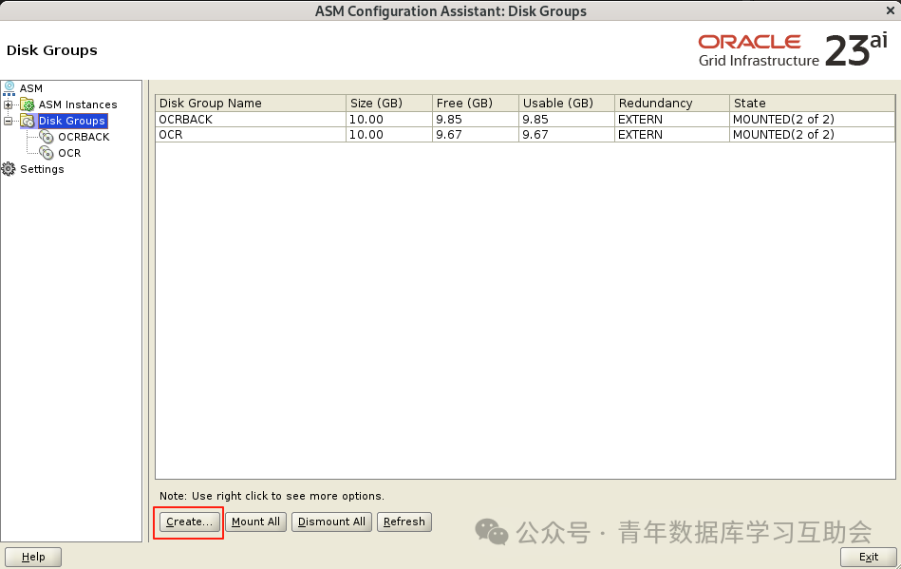Click the MOUNTED(2 of 2) state for OCR
Viewport: 901px width, 569px height.
tap(812, 135)
